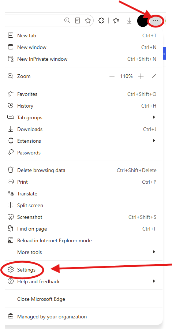Screen dimensions: 172x329
Task: Decrease zoom with the minus button
Action: [x=112, y=76]
